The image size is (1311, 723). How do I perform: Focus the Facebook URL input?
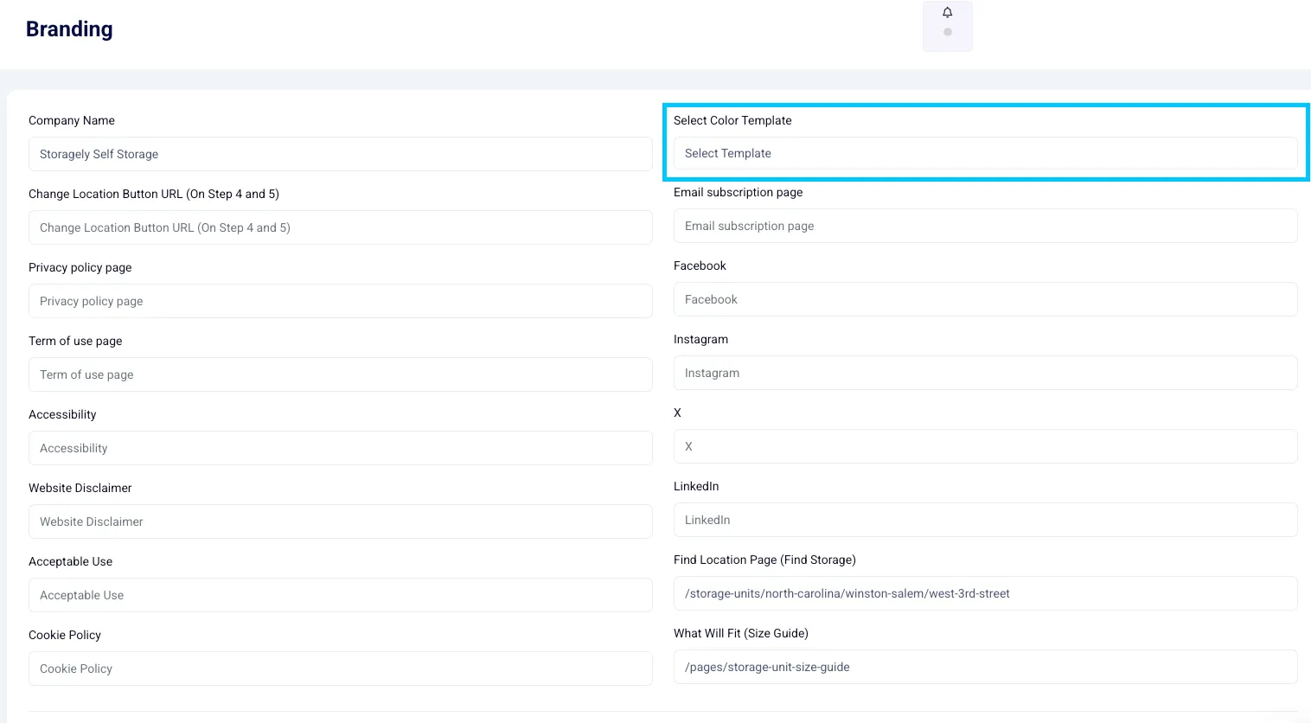pos(986,299)
